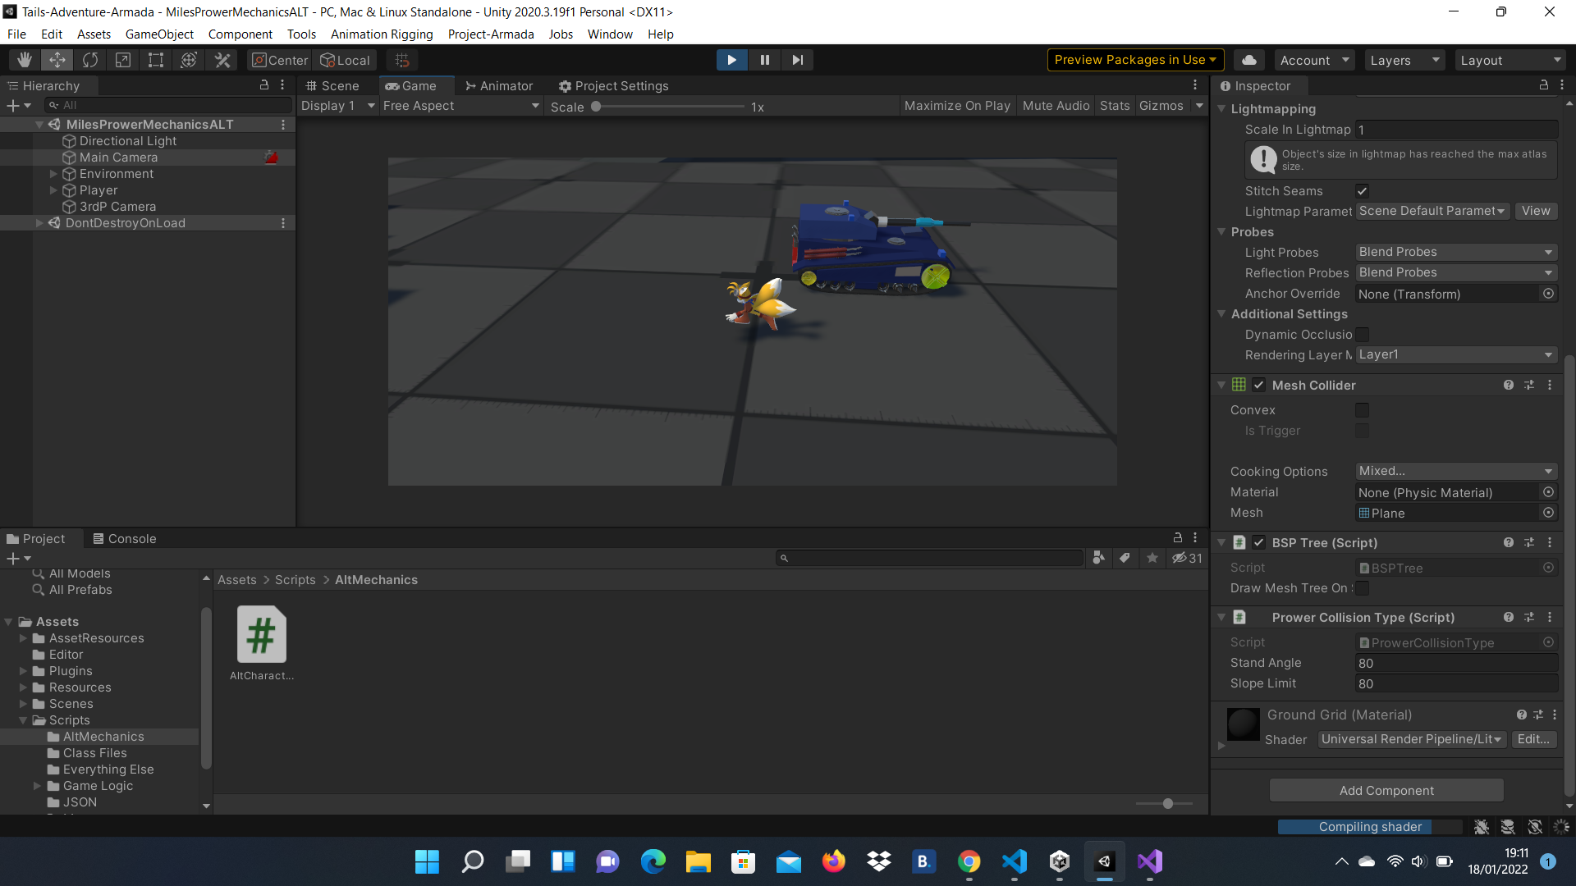The width and height of the screenshot is (1576, 886).
Task: Select the combined Transform tool
Action: [189, 60]
